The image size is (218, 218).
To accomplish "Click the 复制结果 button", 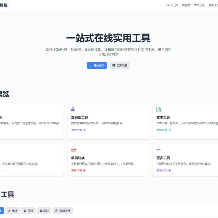I will [63, 211].
